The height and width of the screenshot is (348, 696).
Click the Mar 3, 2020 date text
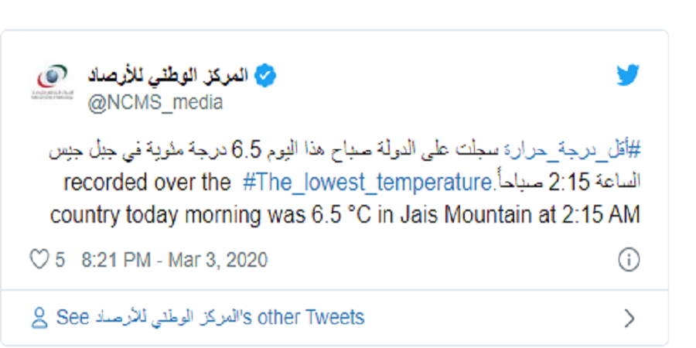click(218, 260)
